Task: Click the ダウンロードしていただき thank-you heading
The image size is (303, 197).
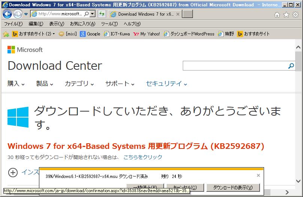Action: point(157,118)
